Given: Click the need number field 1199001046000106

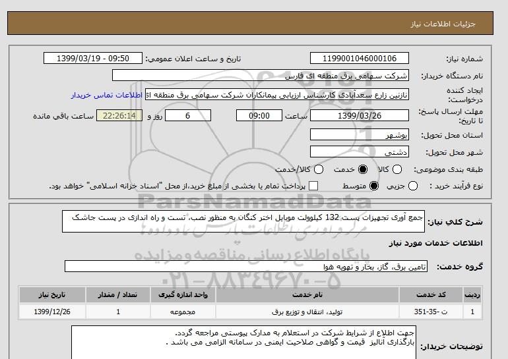Looking at the screenshot, I should click(x=360, y=58).
